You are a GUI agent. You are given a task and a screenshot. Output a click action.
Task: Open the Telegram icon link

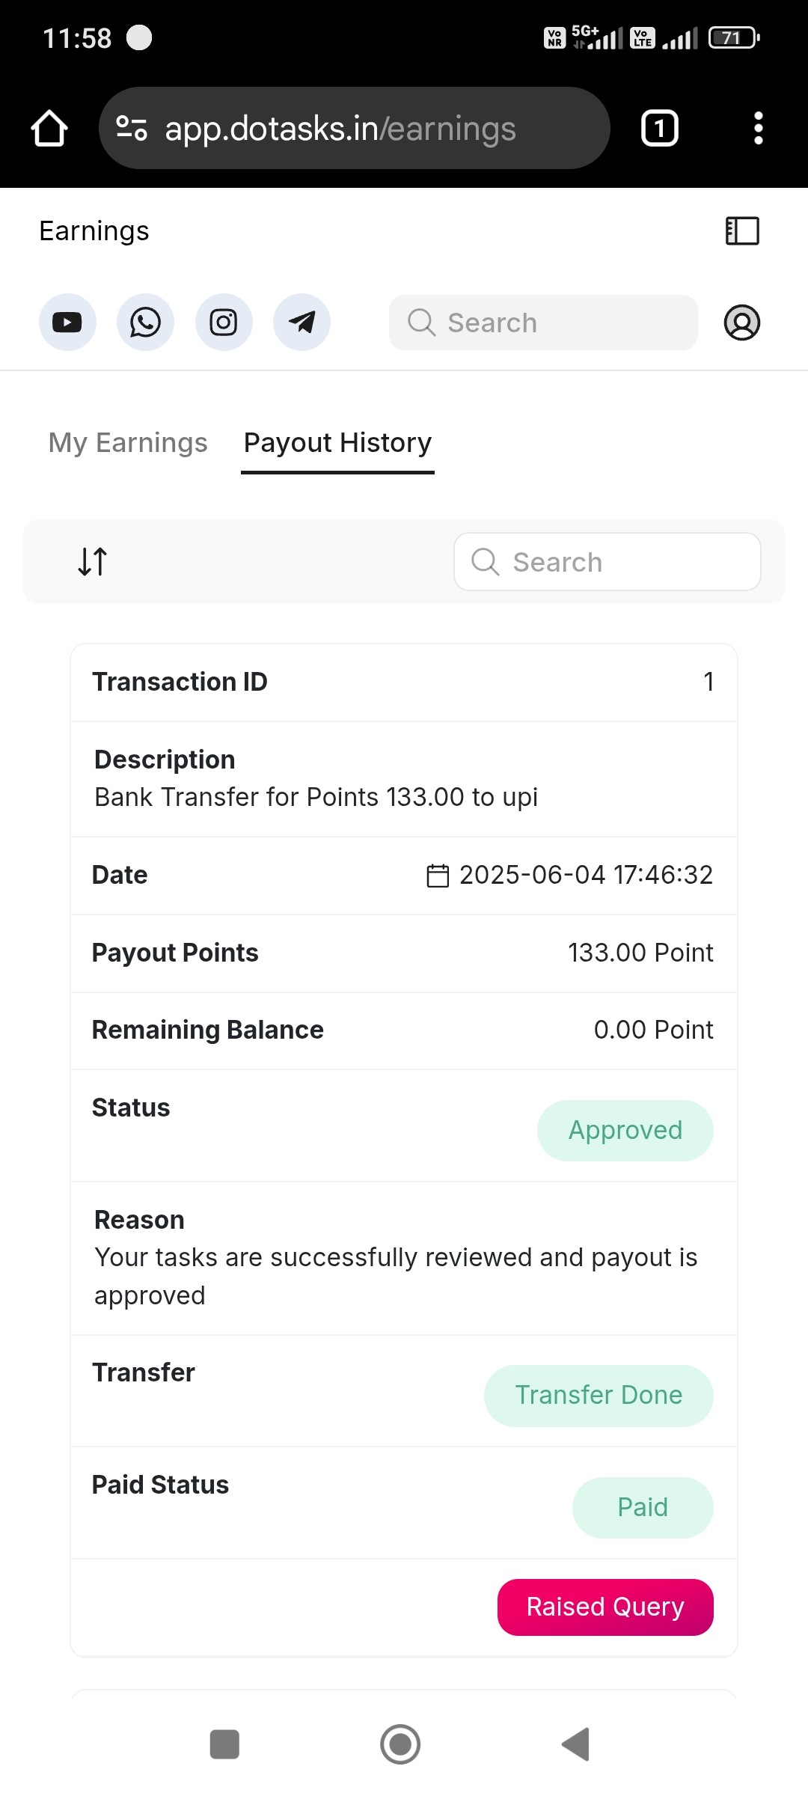302,323
